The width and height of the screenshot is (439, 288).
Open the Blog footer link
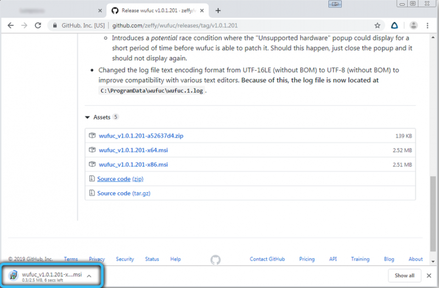click(389, 259)
